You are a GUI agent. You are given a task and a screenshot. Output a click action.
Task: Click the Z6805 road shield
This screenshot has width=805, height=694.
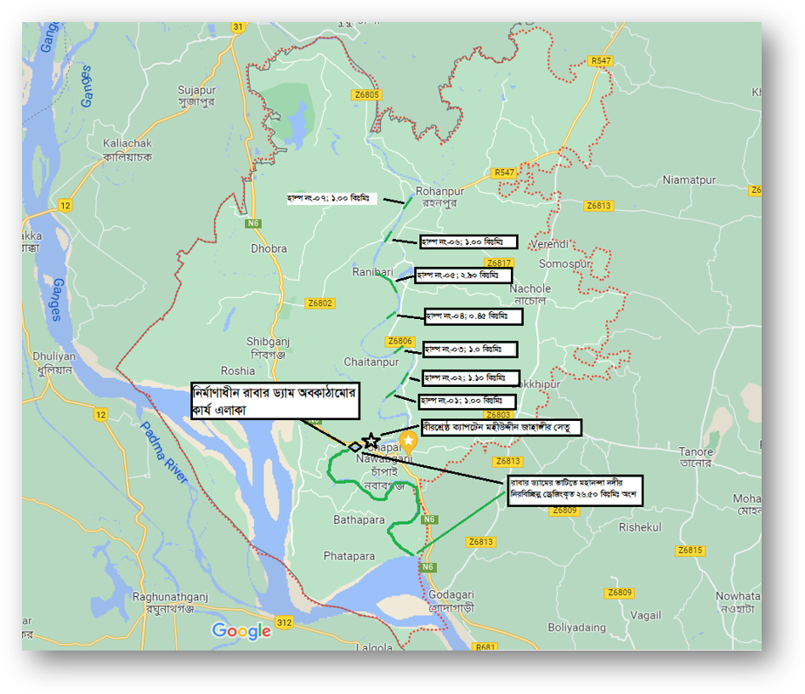click(x=366, y=94)
